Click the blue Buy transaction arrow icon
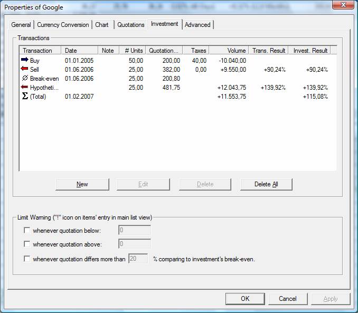The image size is (358, 313). tap(24, 60)
